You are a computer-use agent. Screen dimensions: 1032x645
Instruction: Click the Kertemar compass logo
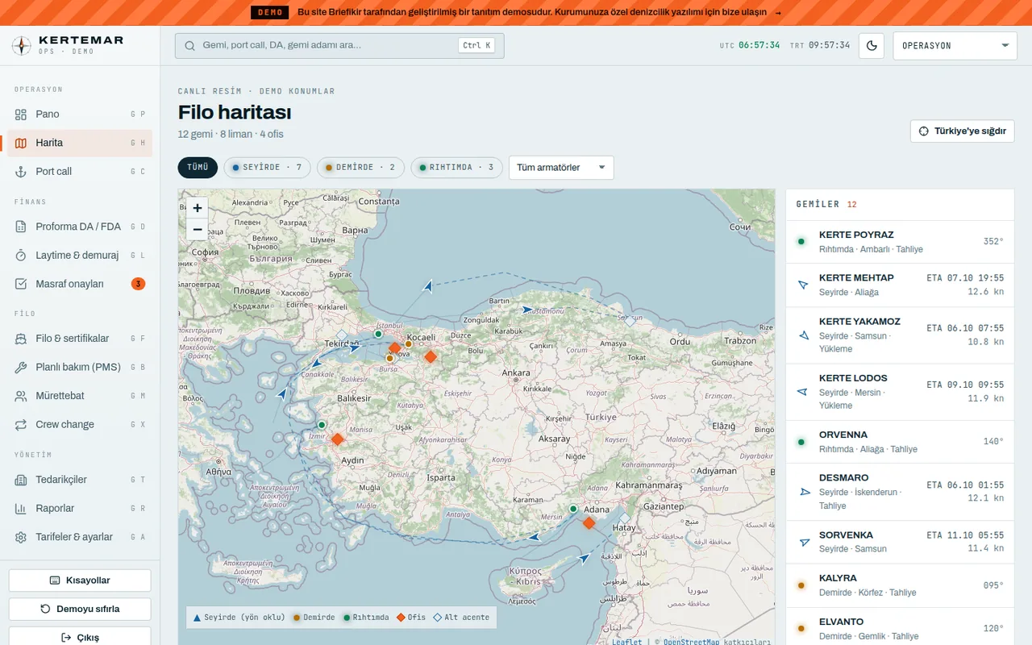point(22,46)
